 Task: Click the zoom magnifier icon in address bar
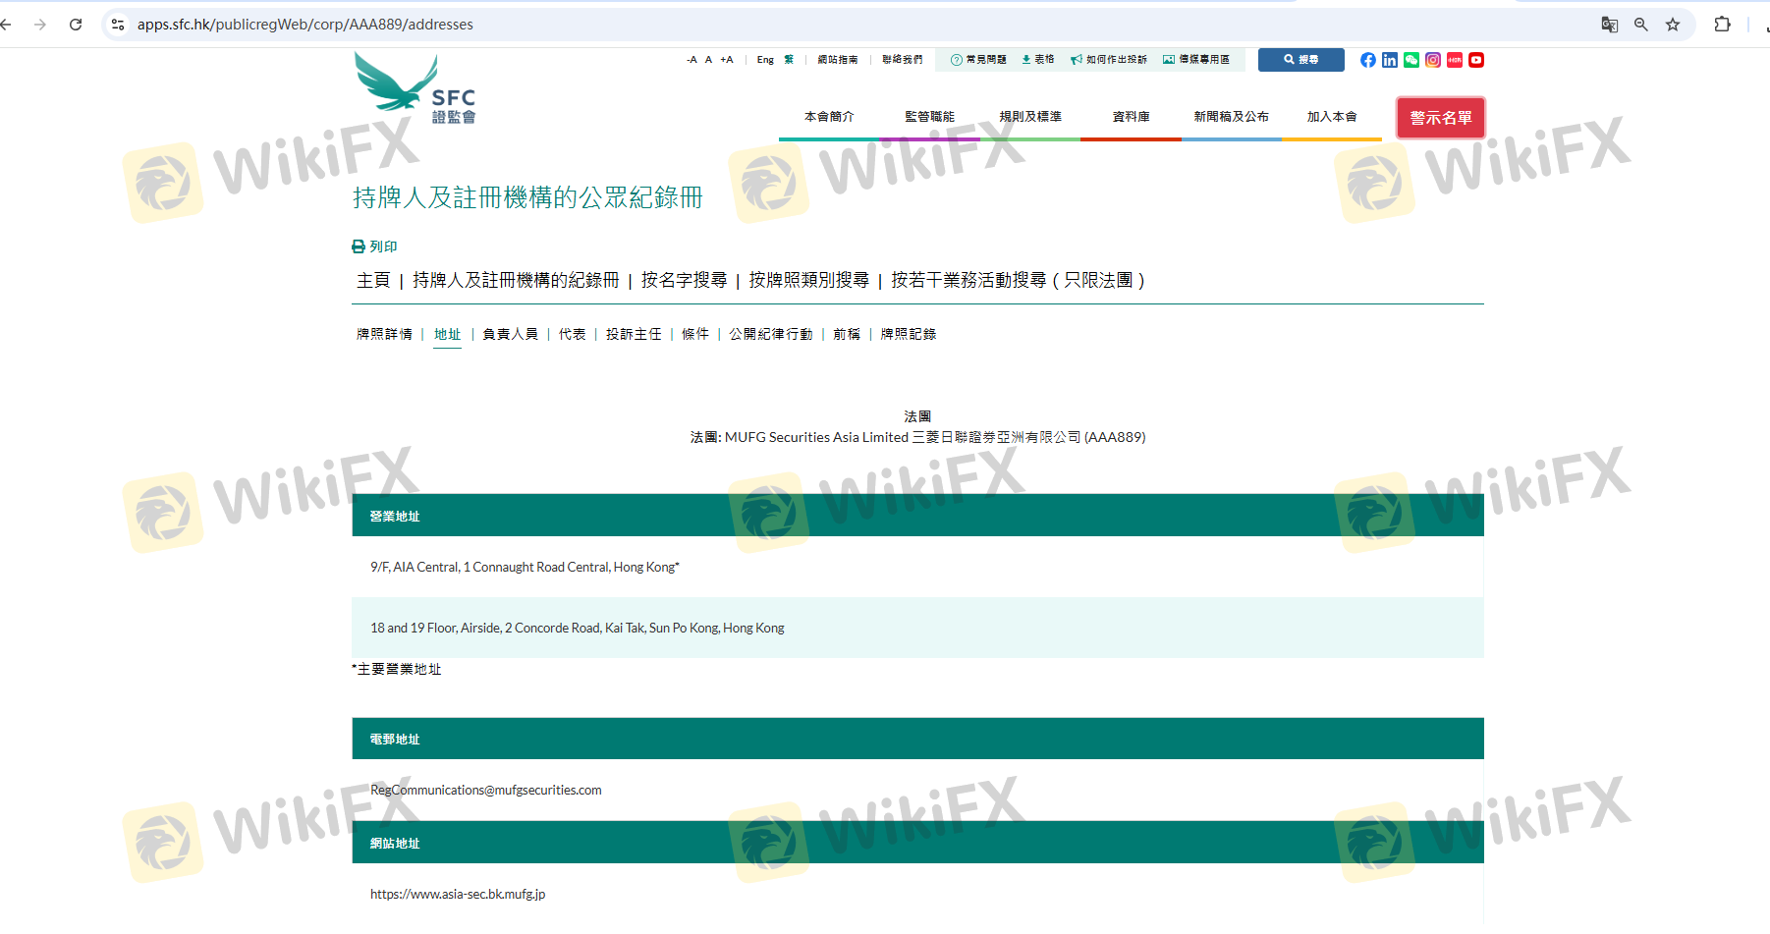1640,25
